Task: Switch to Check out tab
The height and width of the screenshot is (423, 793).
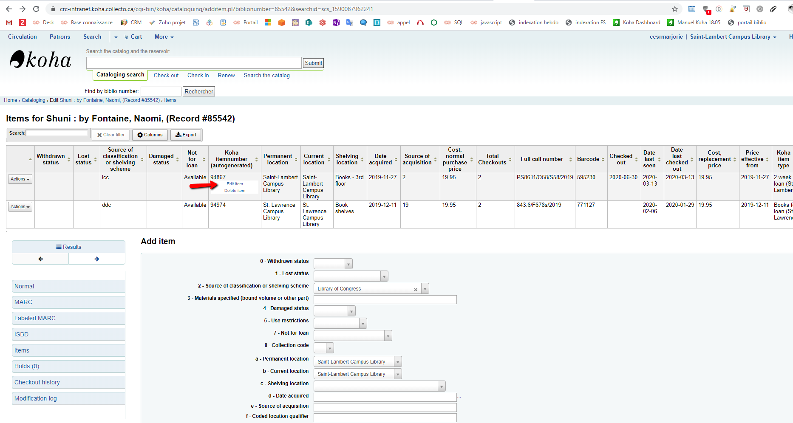Action: click(x=166, y=76)
